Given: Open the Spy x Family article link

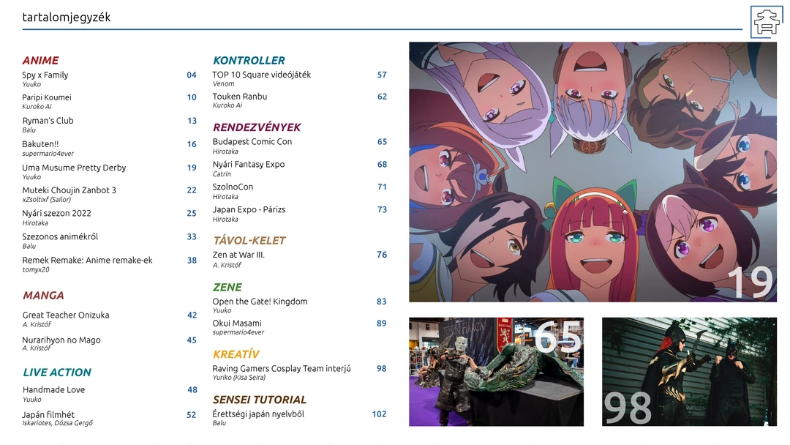Looking at the screenshot, I should coord(45,75).
